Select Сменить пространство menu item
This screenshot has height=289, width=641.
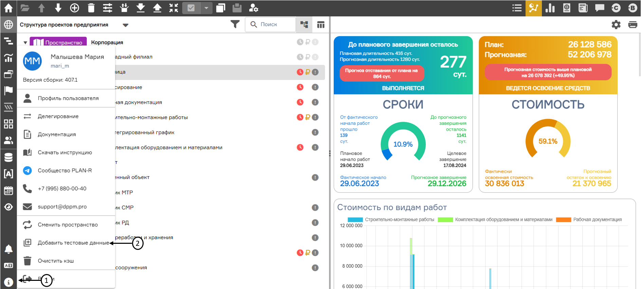click(66, 225)
